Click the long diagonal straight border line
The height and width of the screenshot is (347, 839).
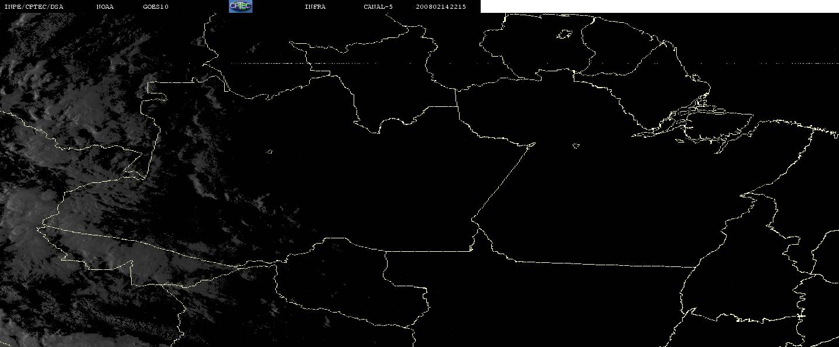click(x=504, y=181)
